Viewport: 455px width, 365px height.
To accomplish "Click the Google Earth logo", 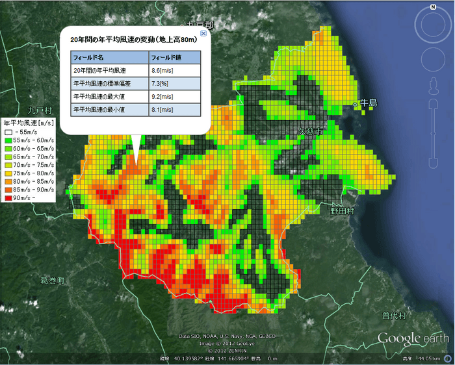I will [x=413, y=338].
